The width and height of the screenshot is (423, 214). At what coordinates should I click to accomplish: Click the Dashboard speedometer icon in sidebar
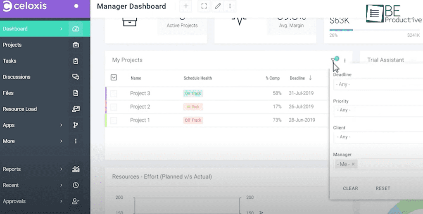[x=76, y=29]
